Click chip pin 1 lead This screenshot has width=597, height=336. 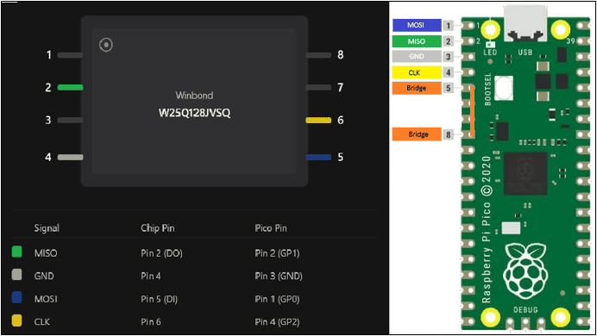tap(71, 55)
